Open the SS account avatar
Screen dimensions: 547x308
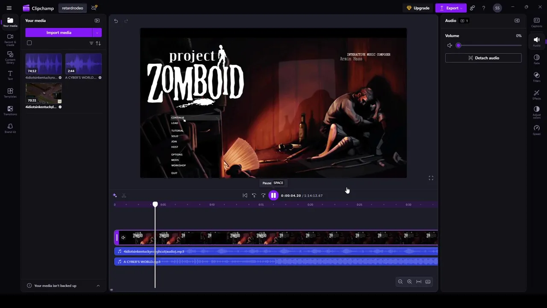point(497,8)
